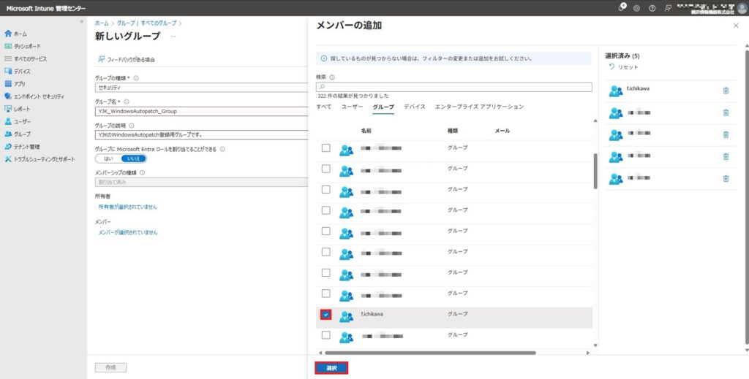
Task: Click the info icon next to グループの説明
Action: coord(132,126)
